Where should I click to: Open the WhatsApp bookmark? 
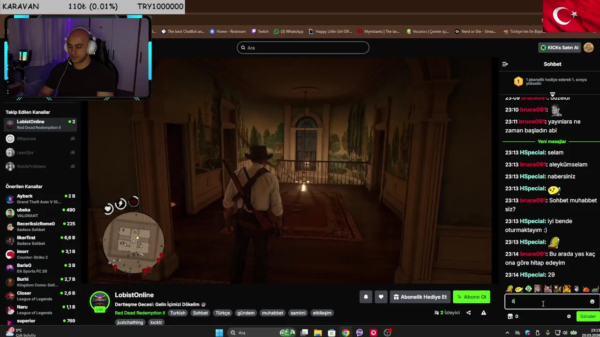click(x=289, y=31)
